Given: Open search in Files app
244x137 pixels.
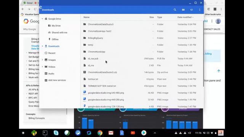Looking at the screenshot, I should [x=175, y=10].
